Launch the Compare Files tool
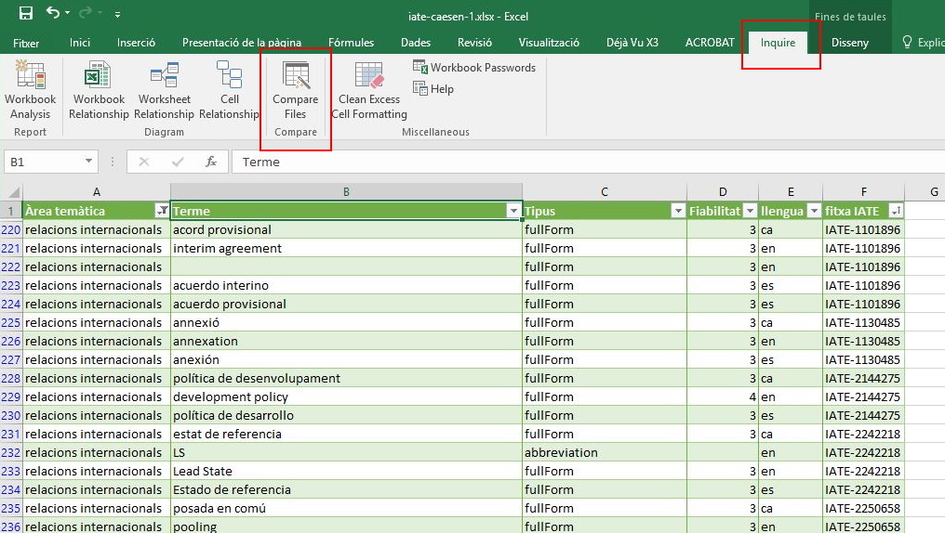The image size is (945, 533). [296, 90]
